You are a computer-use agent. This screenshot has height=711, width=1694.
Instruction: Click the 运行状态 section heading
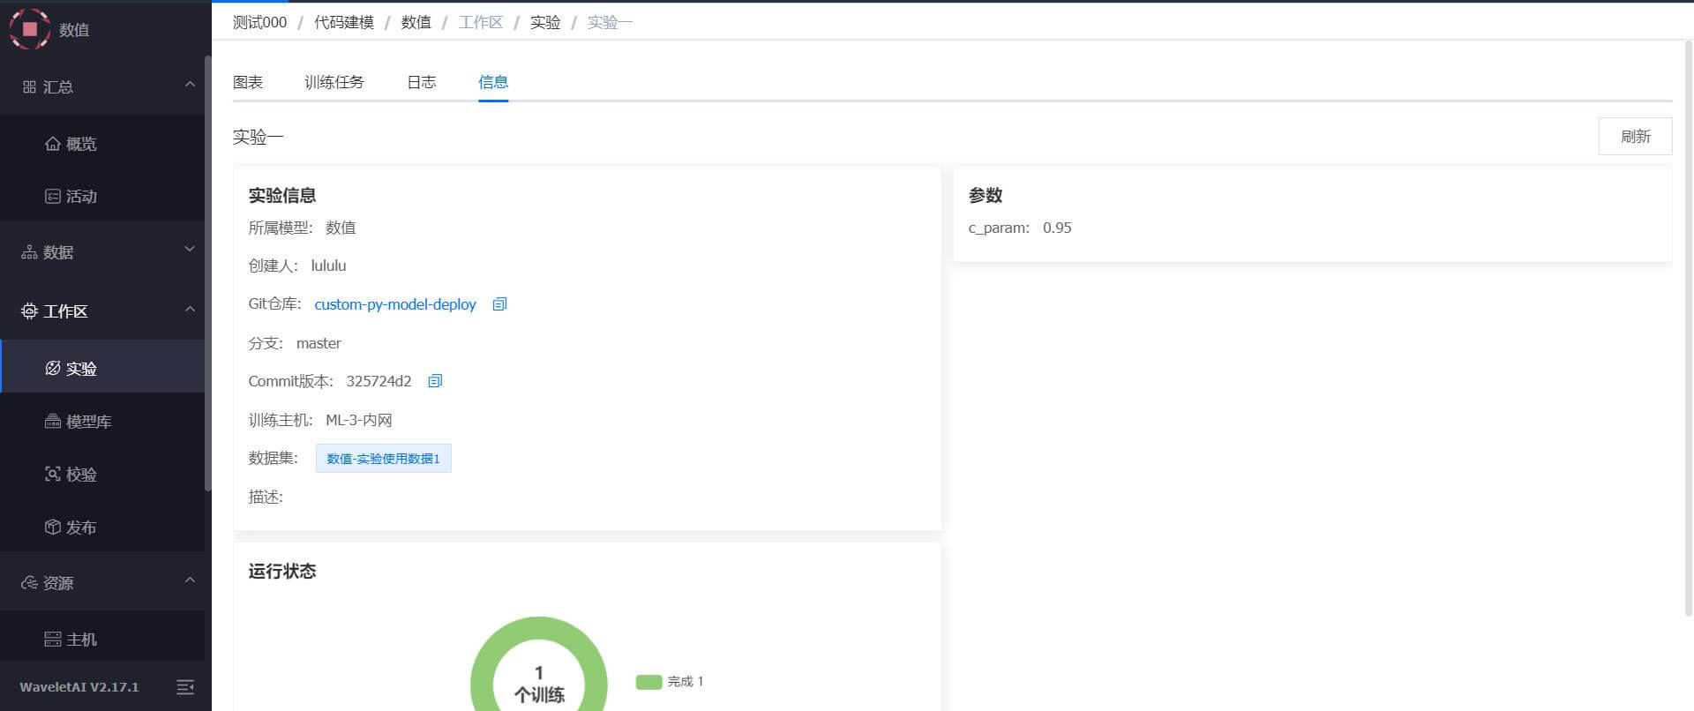point(282,572)
